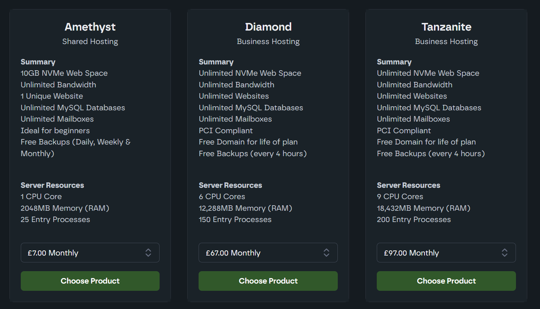Click Diamond's 12,288MB Memory (RAM) line
Screen dimensions: 540x309
(x=245, y=208)
